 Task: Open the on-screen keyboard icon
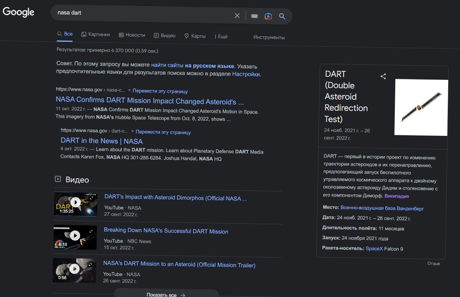tap(255, 16)
